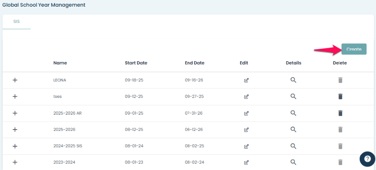This screenshot has width=376, height=170.
Task: Open edit for 2025-2026 AR
Action: (246, 113)
